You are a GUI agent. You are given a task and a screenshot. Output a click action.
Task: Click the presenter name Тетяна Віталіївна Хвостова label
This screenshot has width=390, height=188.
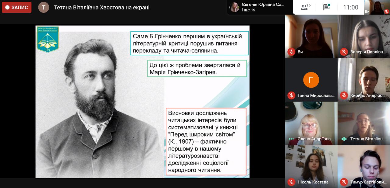point(102,7)
